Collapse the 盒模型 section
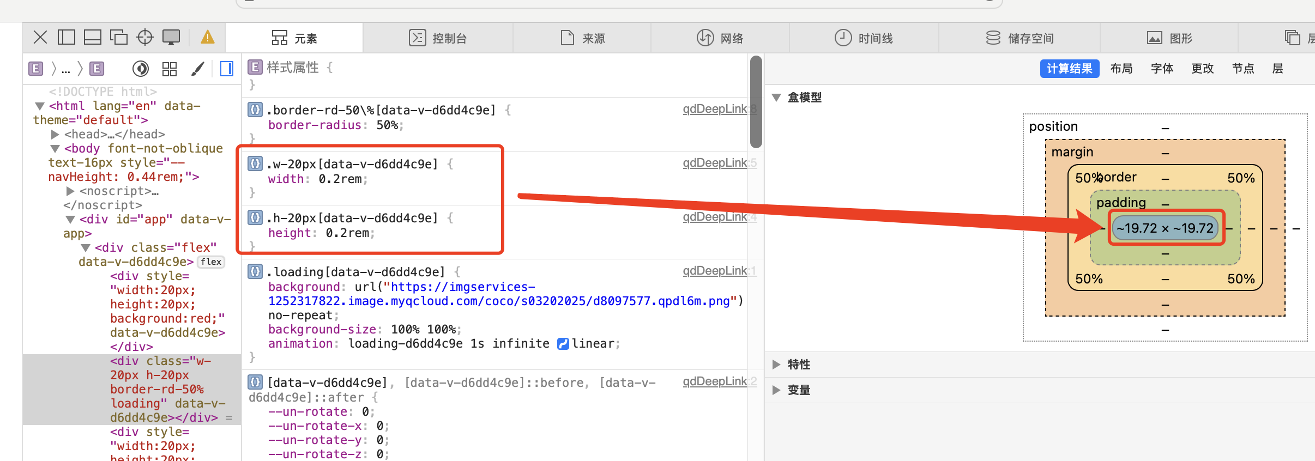 point(776,98)
